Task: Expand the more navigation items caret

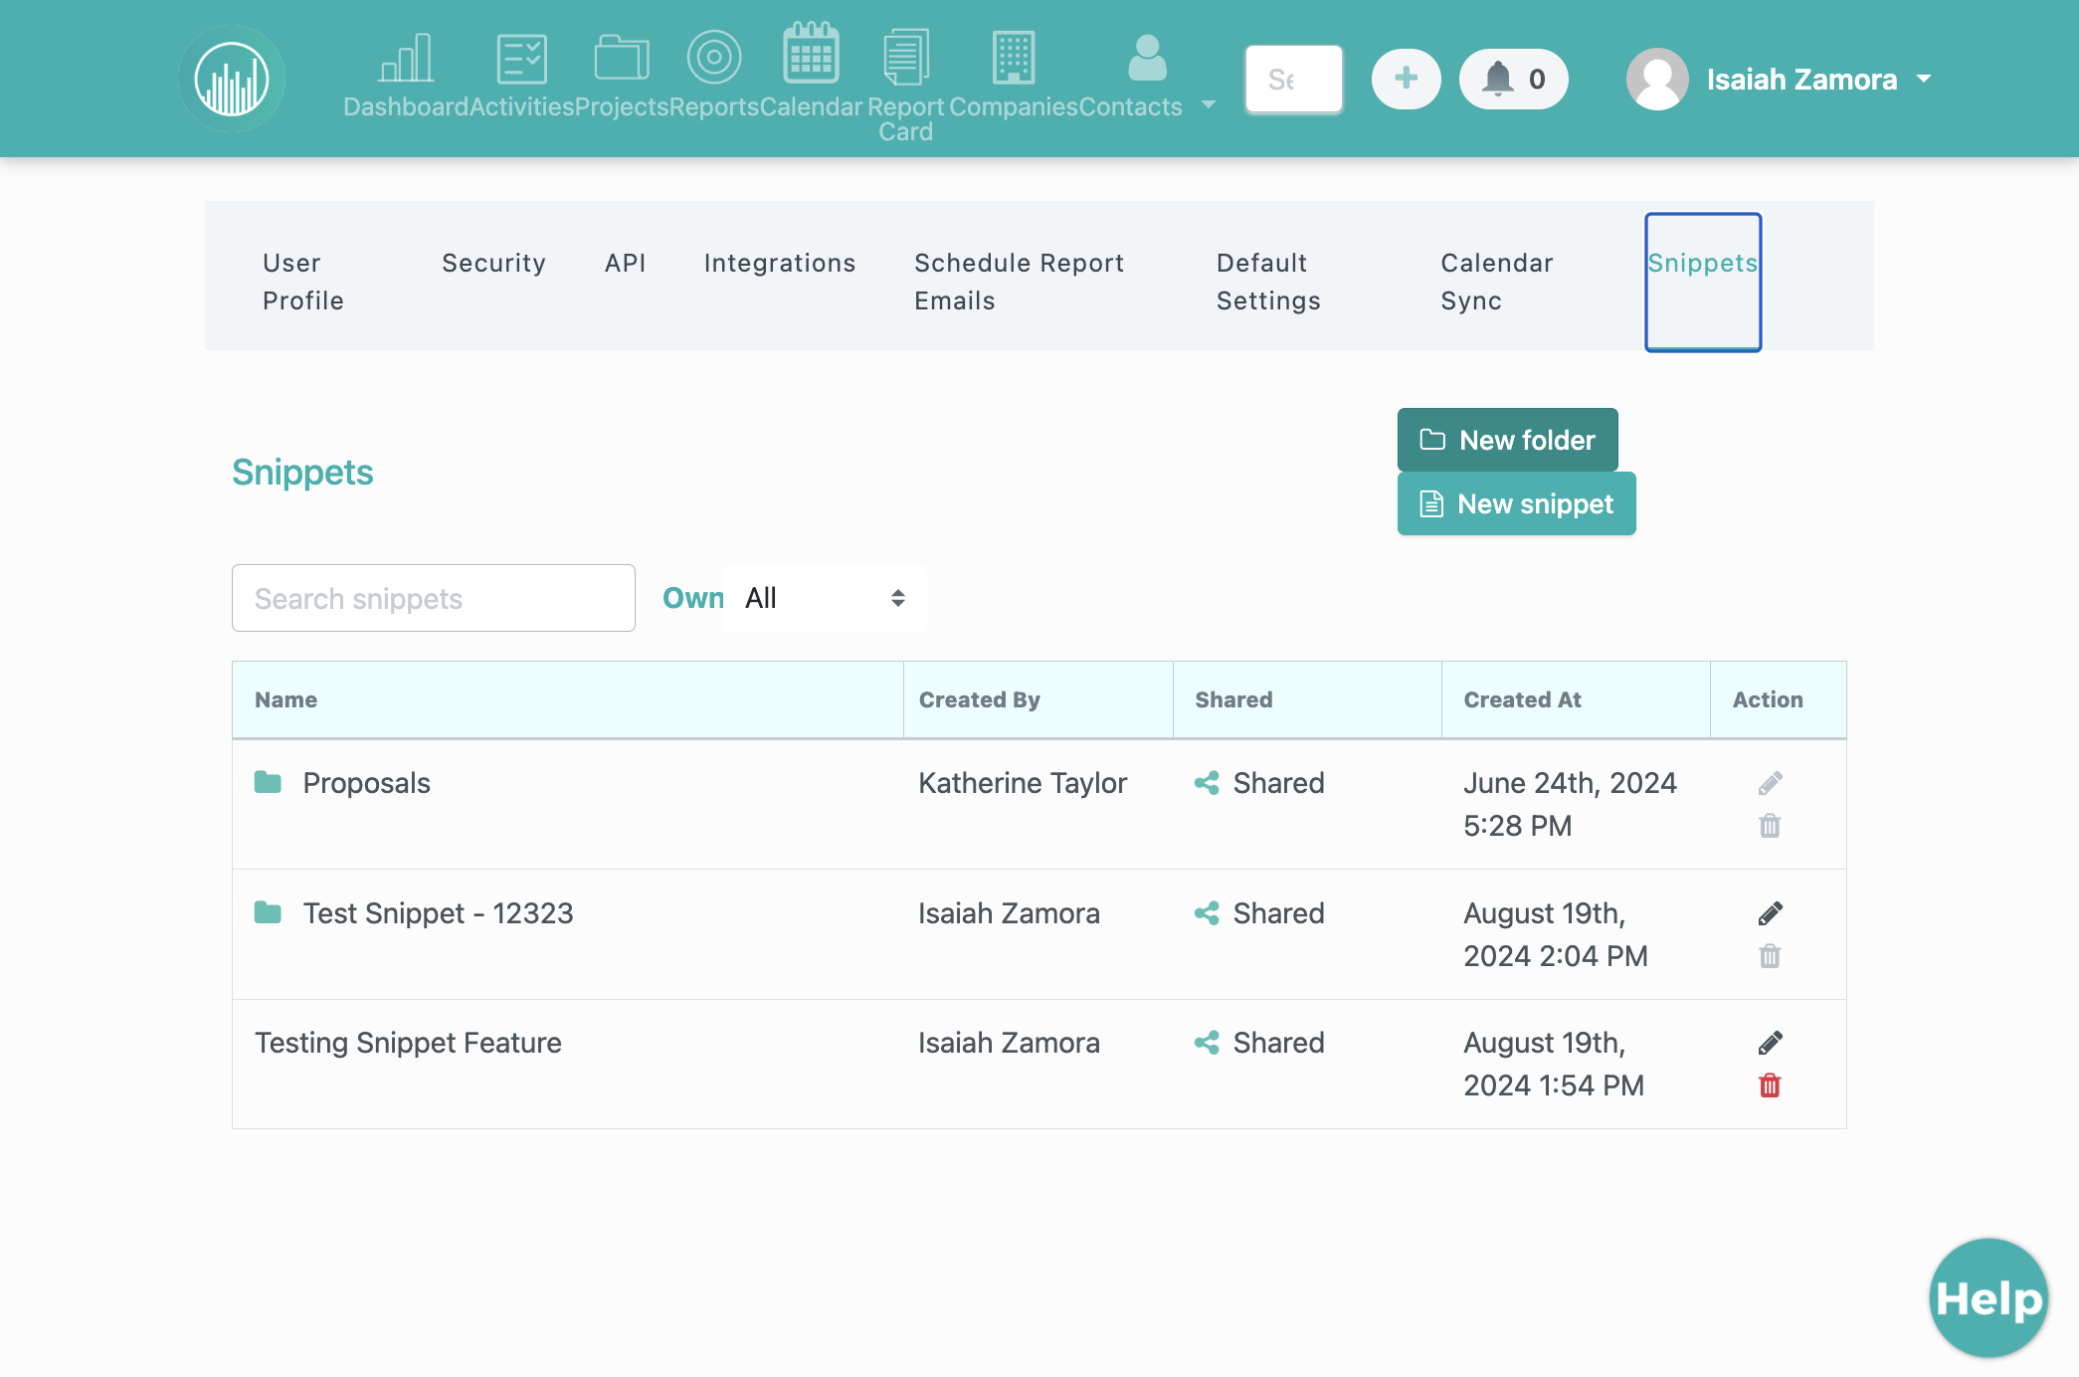Action: click(x=1209, y=104)
